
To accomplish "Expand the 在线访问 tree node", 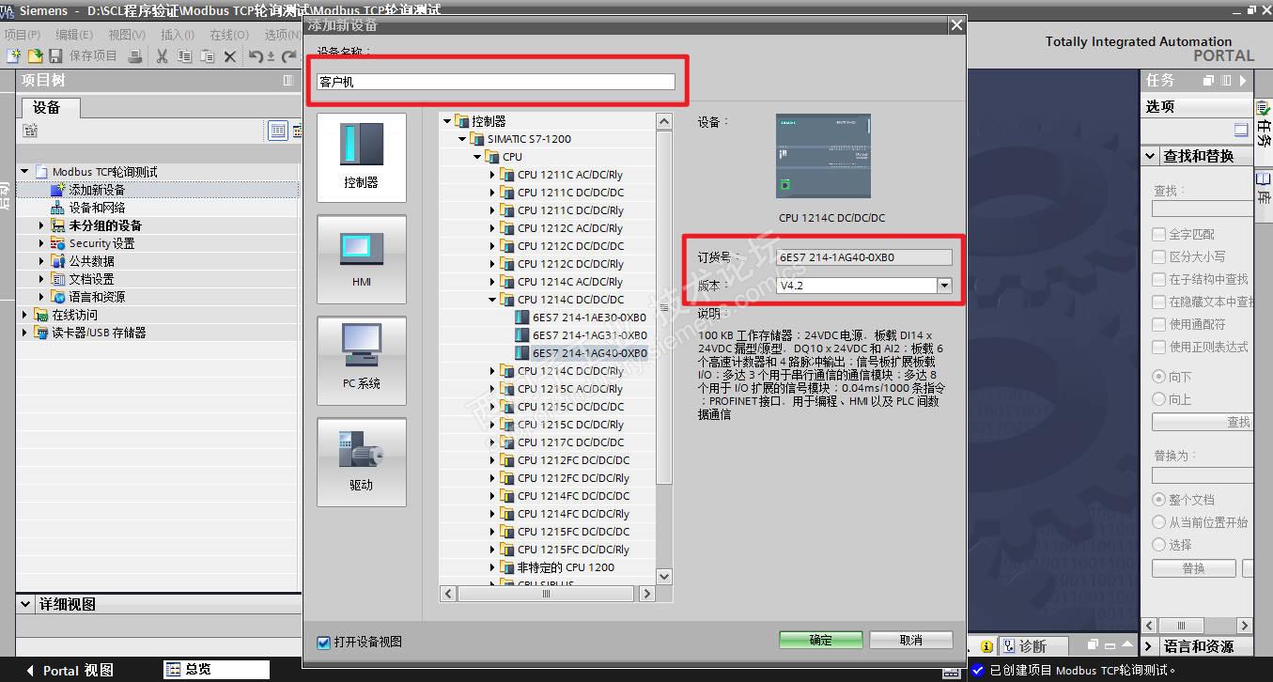I will click(x=24, y=315).
